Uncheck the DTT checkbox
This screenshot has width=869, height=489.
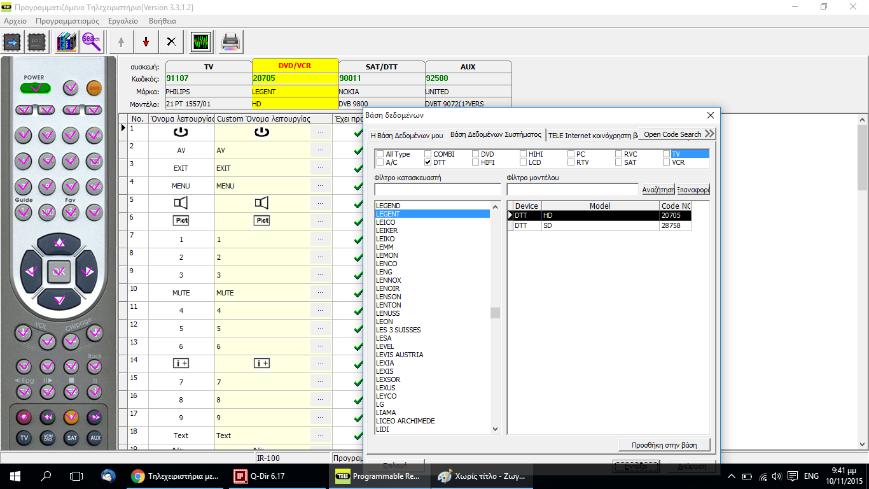click(428, 162)
